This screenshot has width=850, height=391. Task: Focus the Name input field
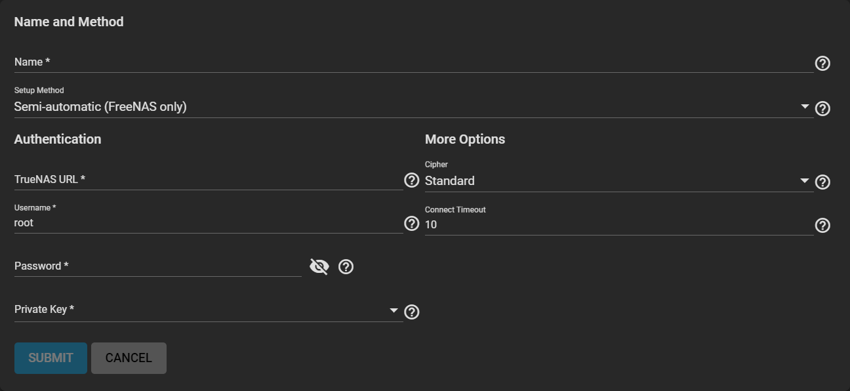(413, 62)
